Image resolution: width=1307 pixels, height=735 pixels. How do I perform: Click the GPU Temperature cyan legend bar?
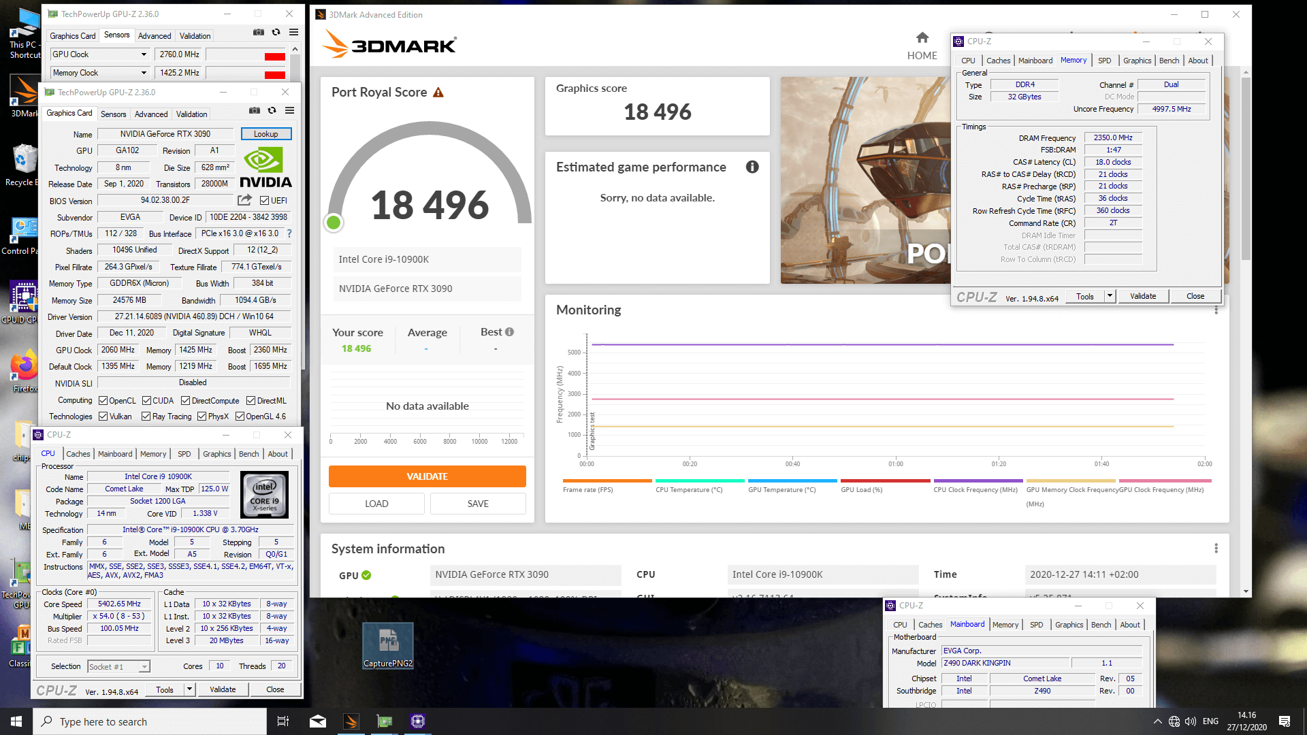[x=792, y=480]
